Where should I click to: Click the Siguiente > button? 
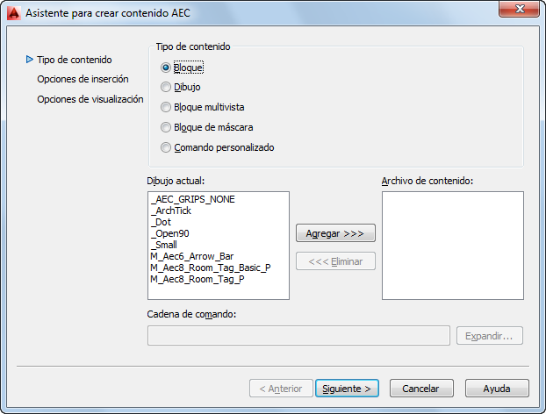(347, 389)
